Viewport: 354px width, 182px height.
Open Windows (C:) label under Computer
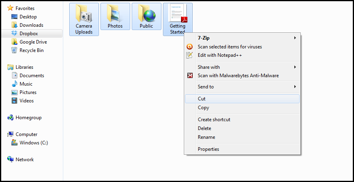tap(34, 142)
